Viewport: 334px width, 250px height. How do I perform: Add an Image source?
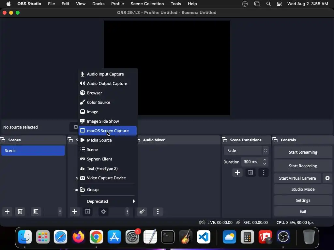coord(108,112)
